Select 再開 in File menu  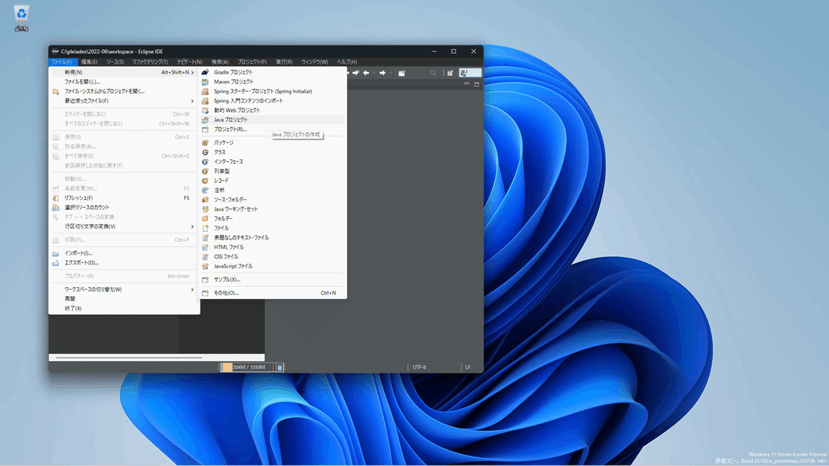124,299
